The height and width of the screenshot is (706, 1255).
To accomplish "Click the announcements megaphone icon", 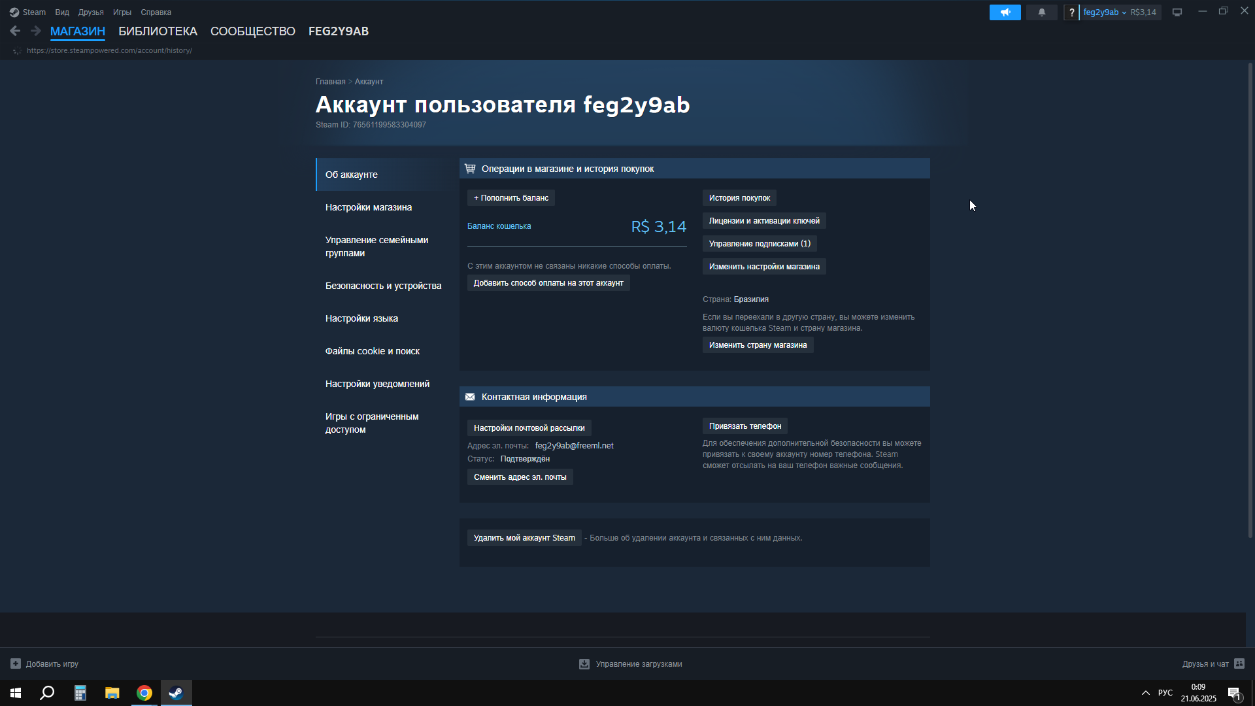I will tap(1005, 12).
